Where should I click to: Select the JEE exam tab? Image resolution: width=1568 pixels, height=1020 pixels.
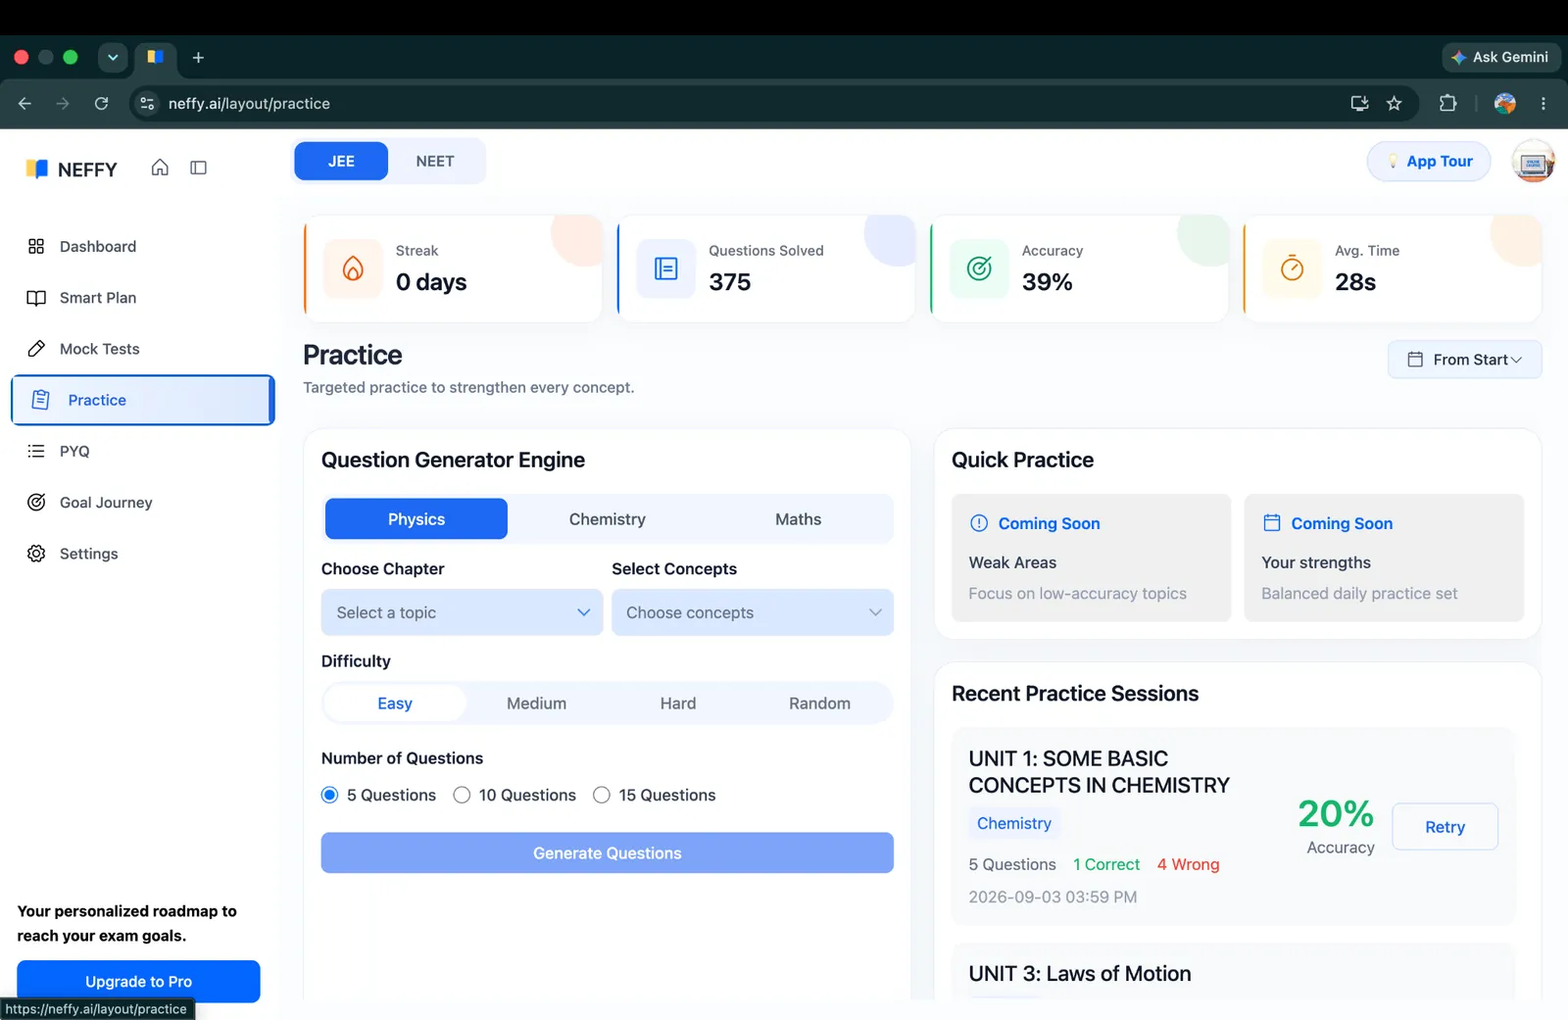[341, 162]
